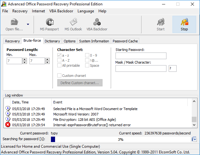
Task: Click the Licensed for Home and Commercial Use text
Action: (50, 146)
